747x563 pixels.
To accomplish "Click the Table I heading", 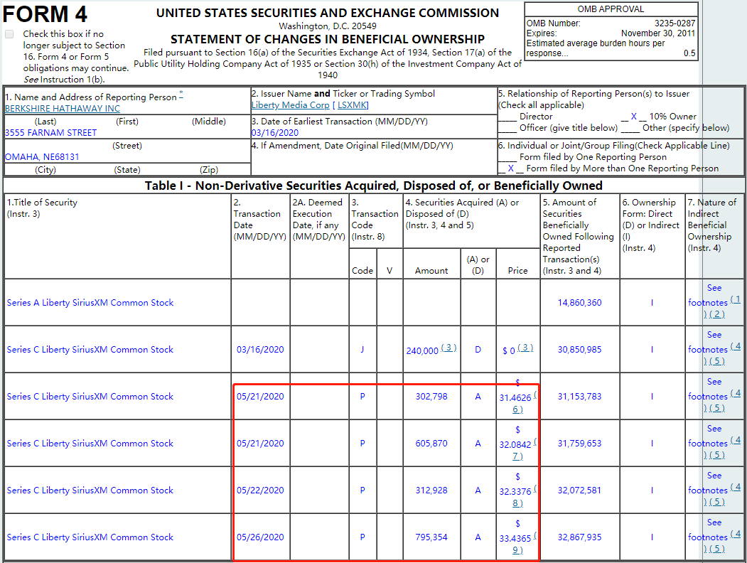I will click(x=374, y=186).
